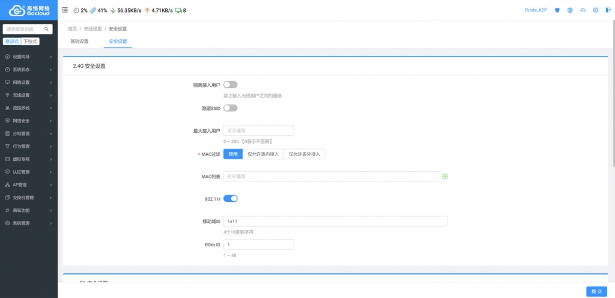Click the compass icon beside 设置向导

click(7, 57)
